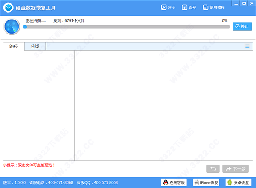
Task: Click the scan progress bar
Action: point(126,27)
